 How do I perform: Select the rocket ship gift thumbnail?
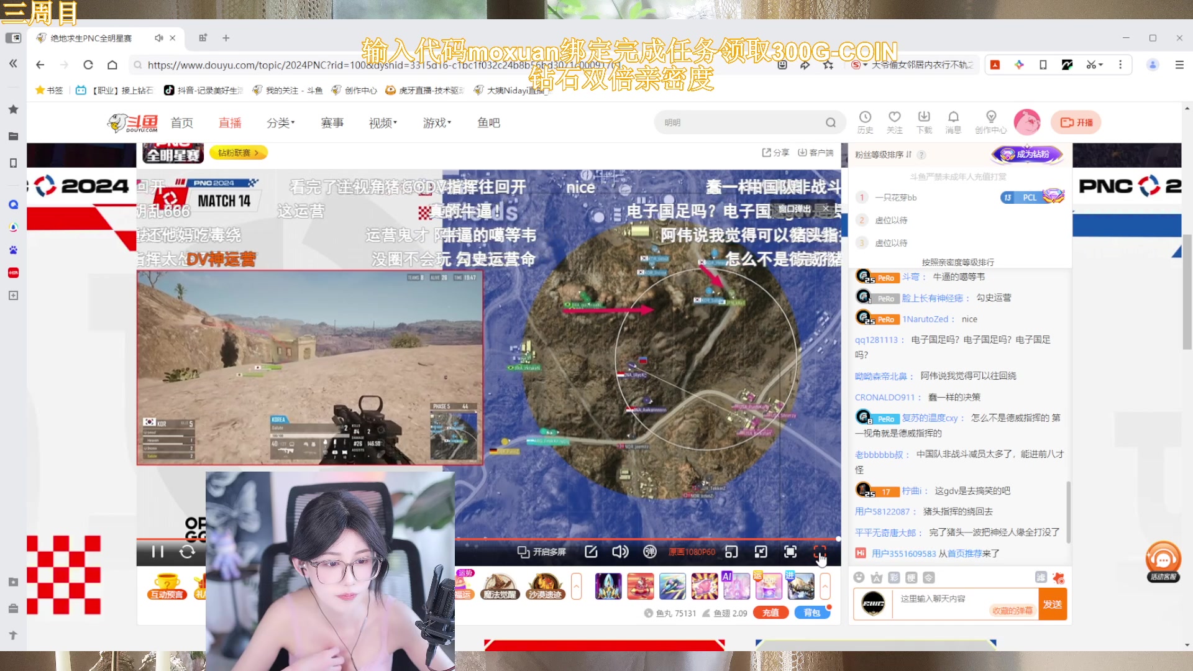pos(672,587)
